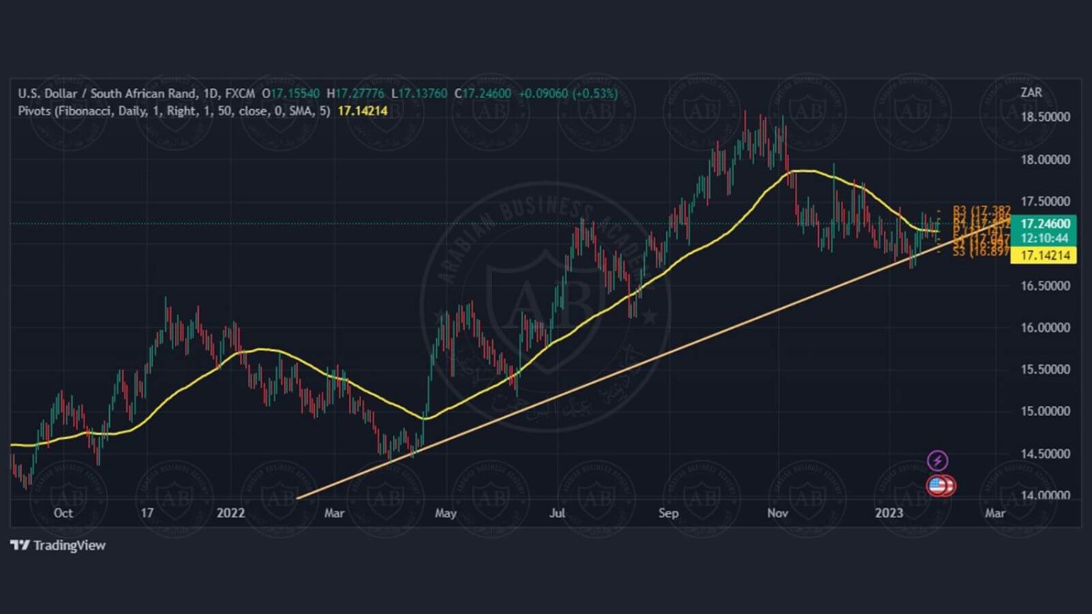The image size is (1092, 614).
Task: Click the 15.50000 price axis label
Action: [x=1045, y=370]
